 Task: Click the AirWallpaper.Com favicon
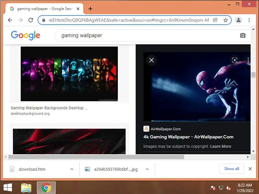tap(146, 129)
